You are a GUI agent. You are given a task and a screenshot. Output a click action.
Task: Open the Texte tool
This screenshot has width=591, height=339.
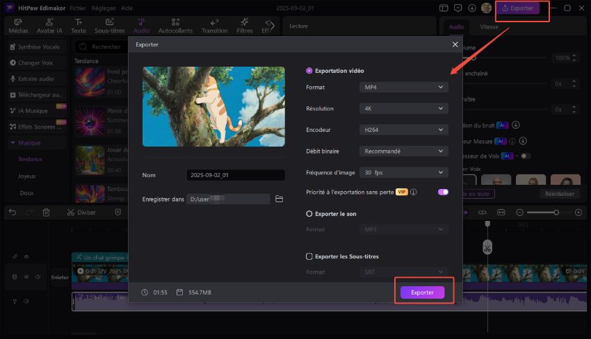79,26
